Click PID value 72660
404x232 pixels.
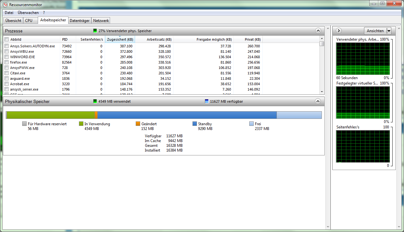click(x=67, y=51)
